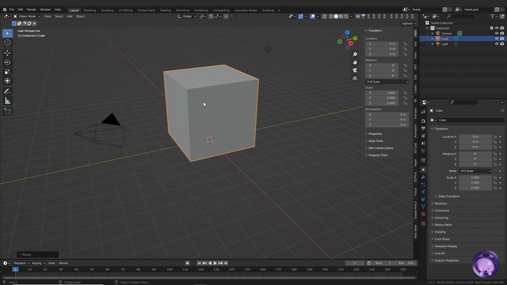This screenshot has height=285, width=507.
Task: Expand the Relations panel
Action: pyautogui.click(x=440, y=203)
